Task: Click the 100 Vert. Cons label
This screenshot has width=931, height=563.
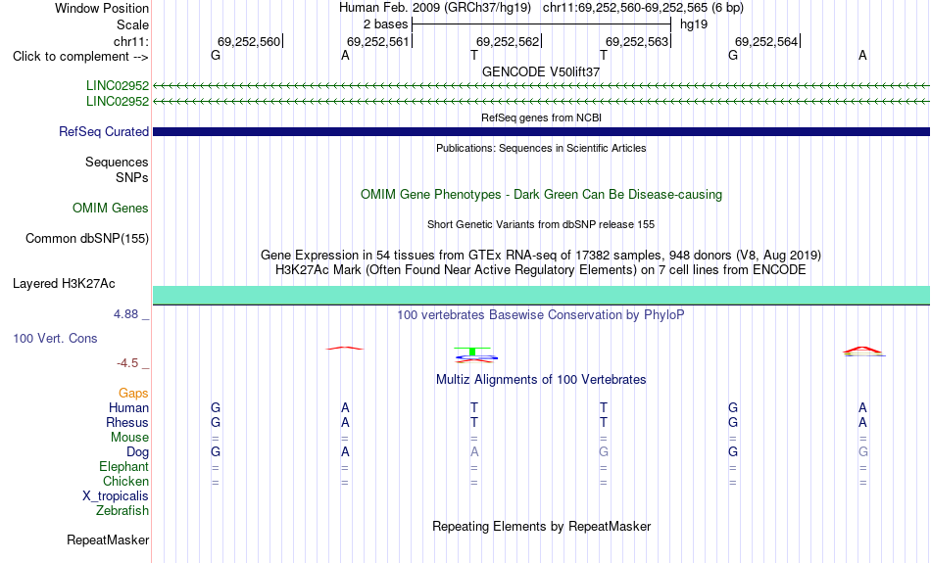Action: (55, 338)
